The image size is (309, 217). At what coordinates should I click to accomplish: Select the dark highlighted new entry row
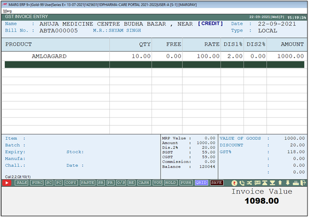(x=154, y=65)
